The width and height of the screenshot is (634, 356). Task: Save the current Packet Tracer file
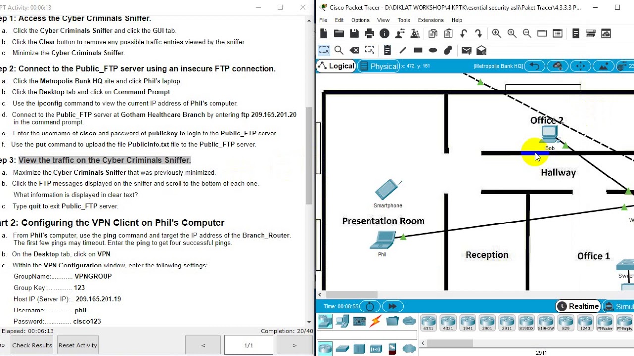click(x=354, y=33)
